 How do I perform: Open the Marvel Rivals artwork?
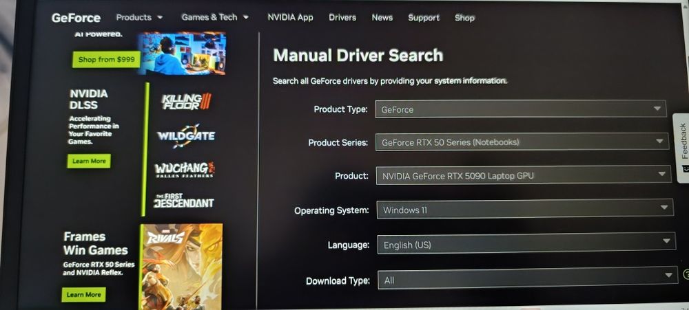181,267
